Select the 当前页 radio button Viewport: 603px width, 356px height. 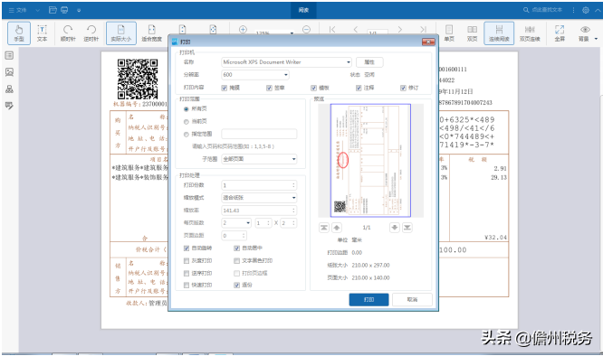[x=187, y=122]
